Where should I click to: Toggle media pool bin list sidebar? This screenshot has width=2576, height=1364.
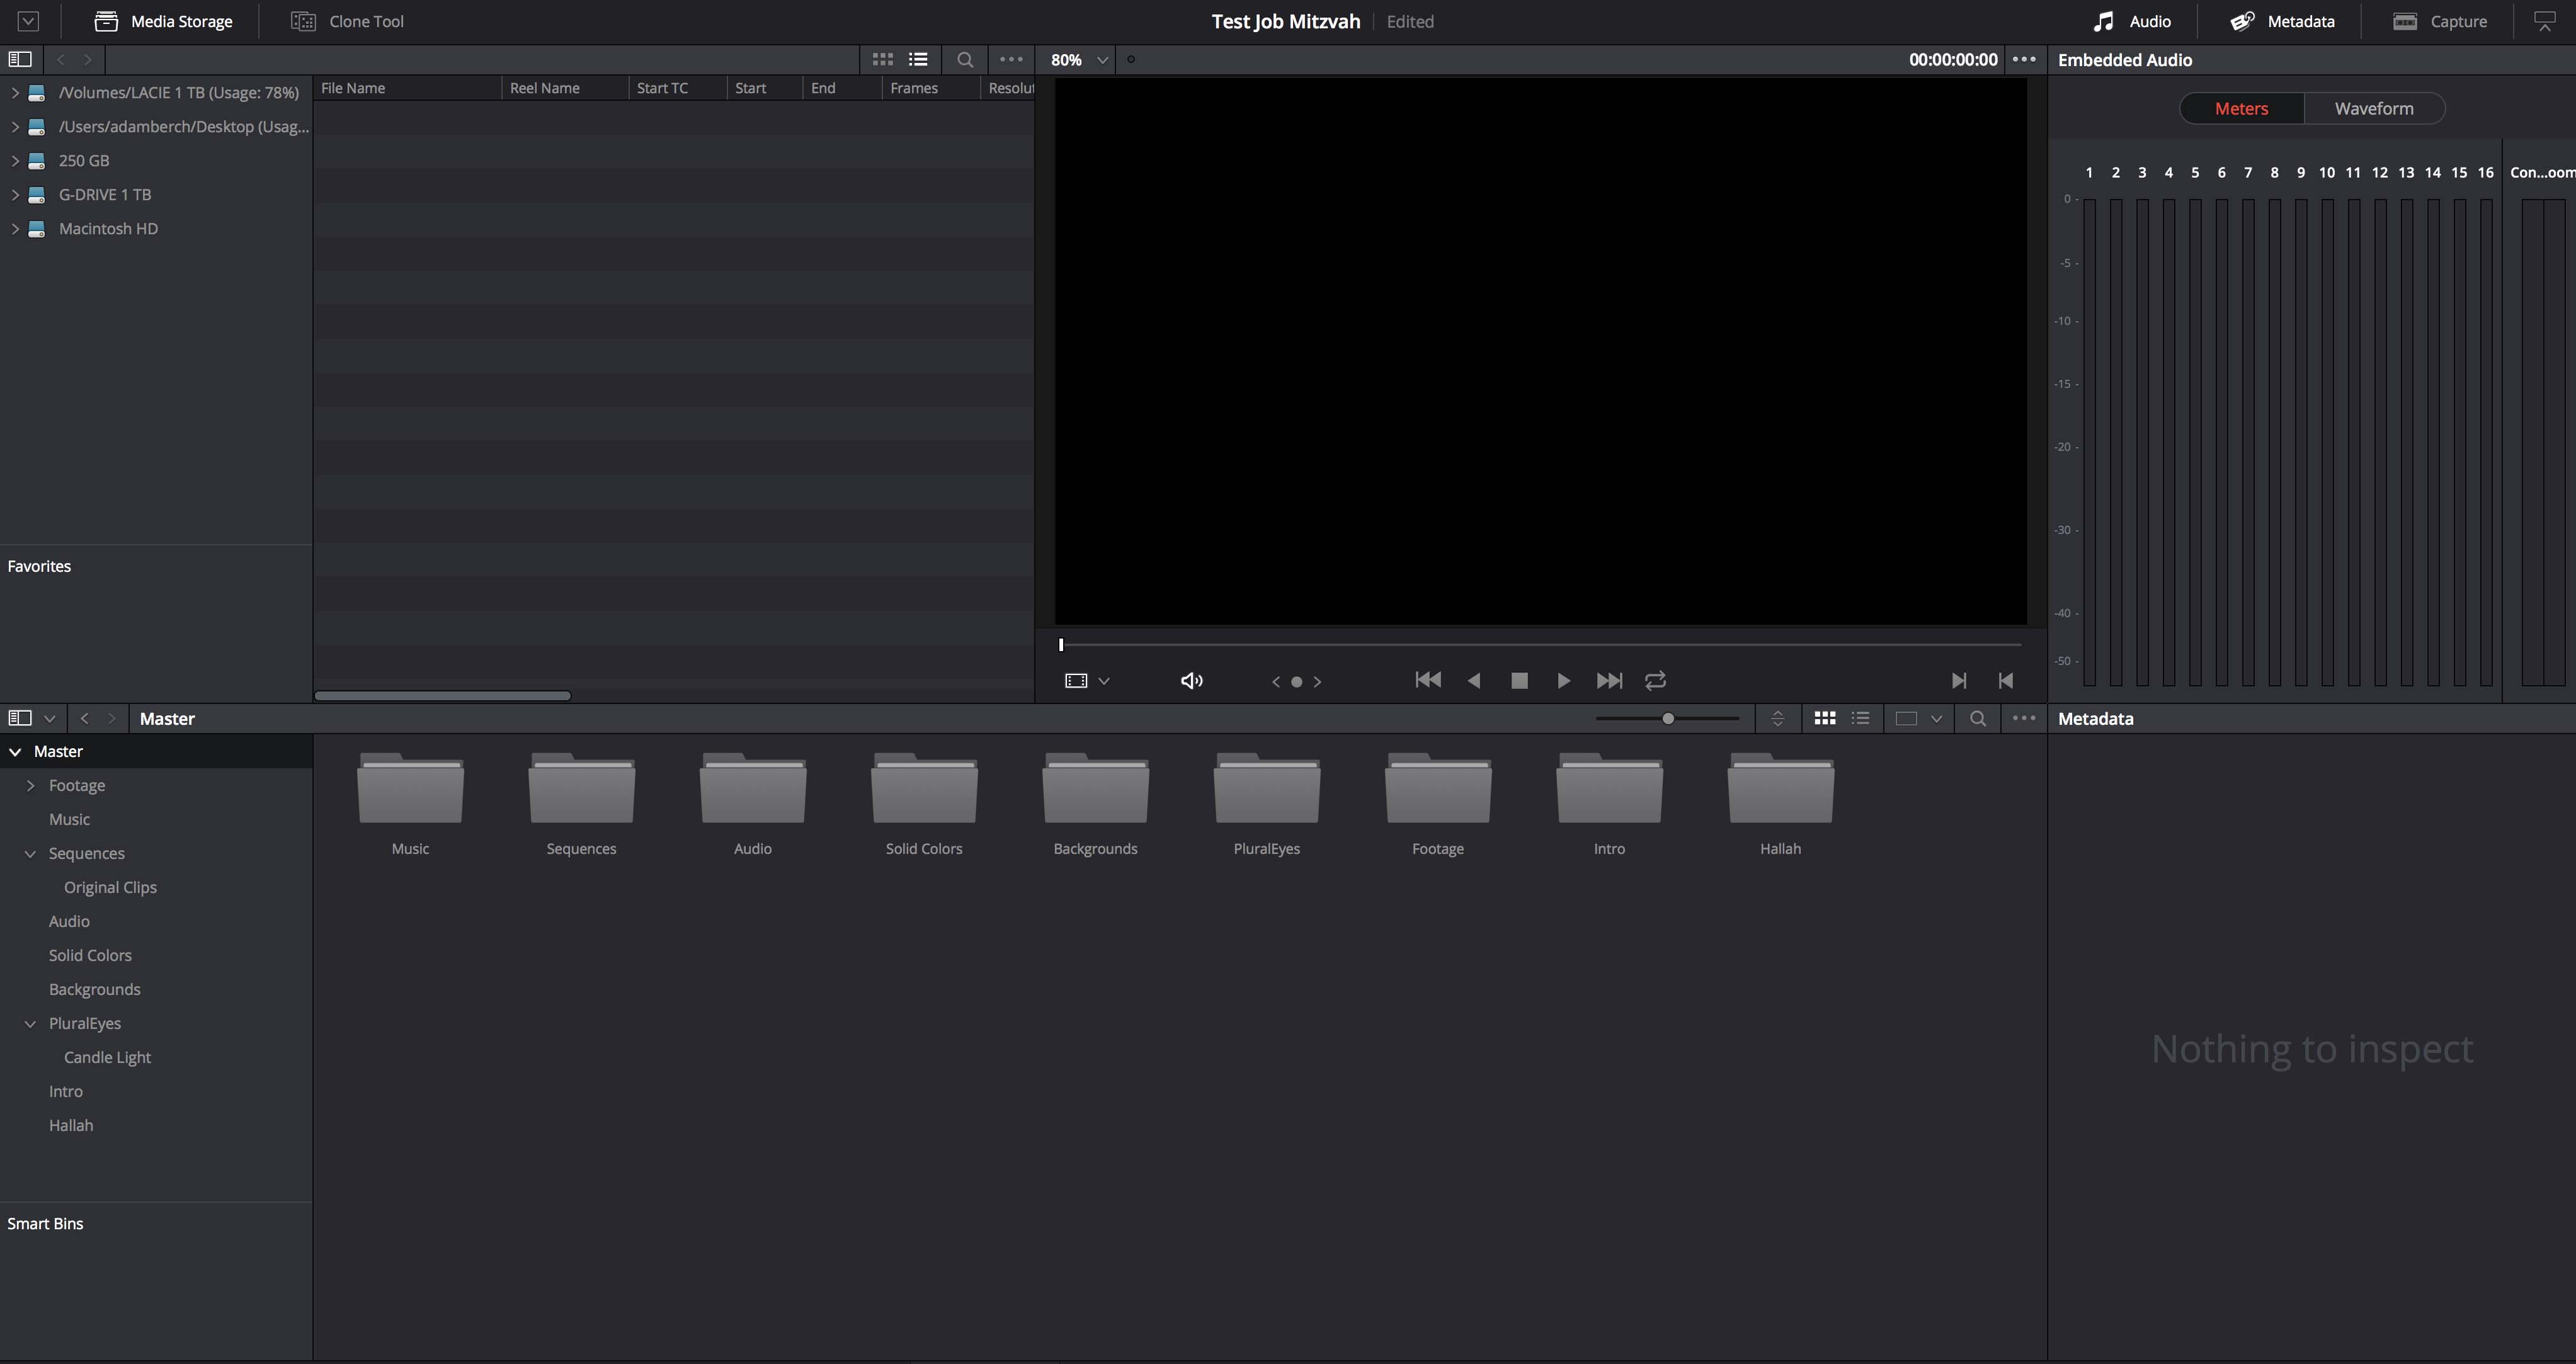(20, 718)
